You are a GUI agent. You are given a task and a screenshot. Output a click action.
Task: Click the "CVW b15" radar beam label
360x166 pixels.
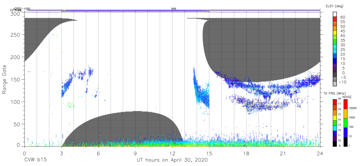(35, 160)
